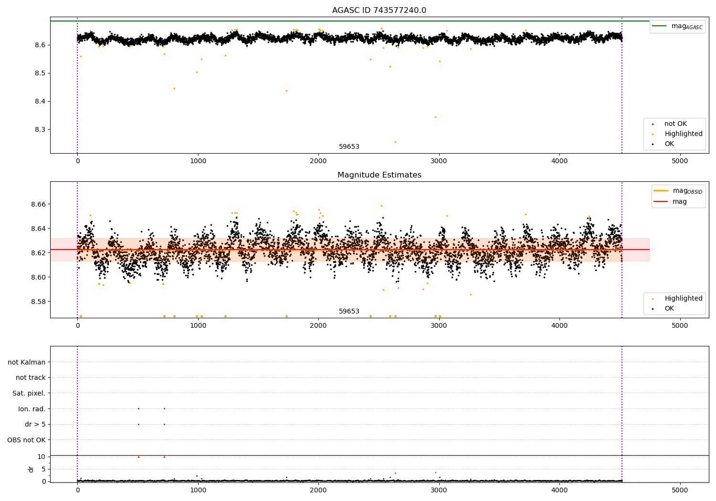Click the 1000 x-tick under Magnitude Estimates plot
The width and height of the screenshot is (716, 501).
point(198,326)
